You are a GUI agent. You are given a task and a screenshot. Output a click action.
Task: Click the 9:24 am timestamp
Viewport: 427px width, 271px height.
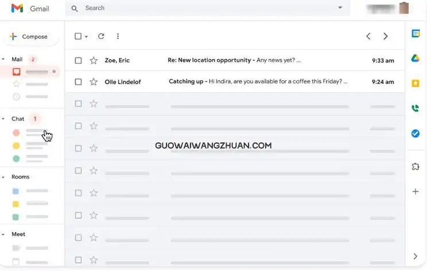383,82
